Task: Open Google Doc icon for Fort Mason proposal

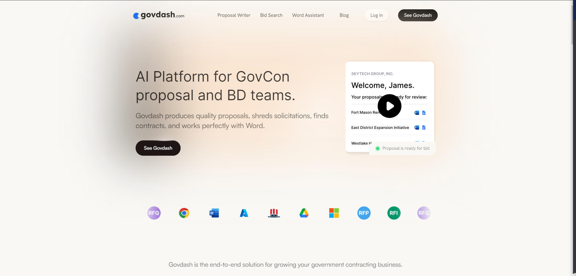Action: [x=424, y=113]
